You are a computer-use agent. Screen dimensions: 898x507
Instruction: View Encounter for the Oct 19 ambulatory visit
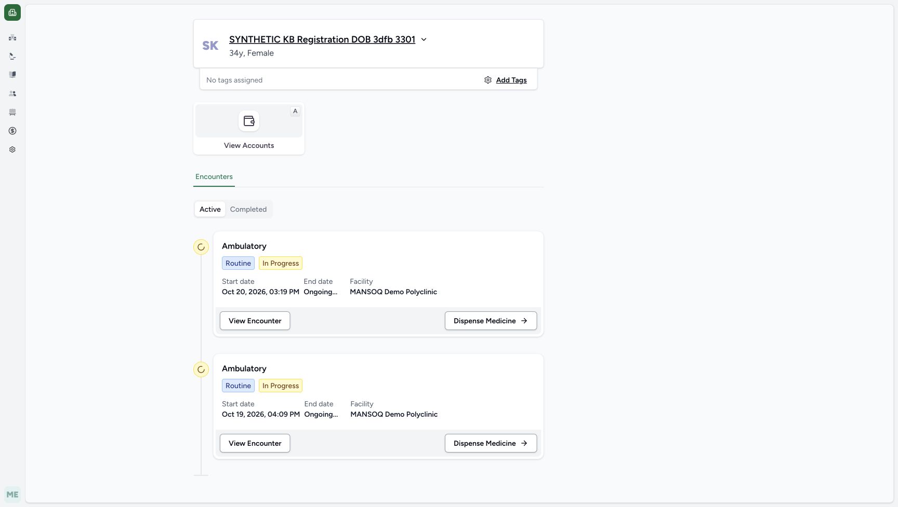255,443
